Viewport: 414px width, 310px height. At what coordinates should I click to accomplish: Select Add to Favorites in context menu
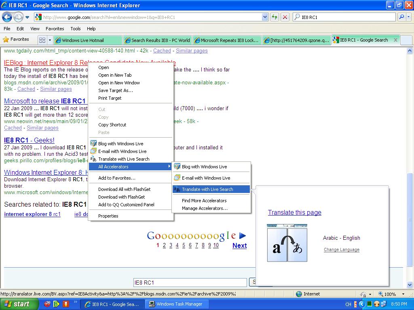(131, 178)
